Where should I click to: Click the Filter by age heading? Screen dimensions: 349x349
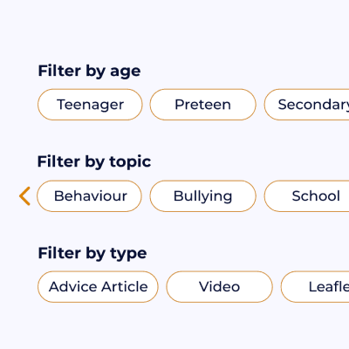coord(89,72)
